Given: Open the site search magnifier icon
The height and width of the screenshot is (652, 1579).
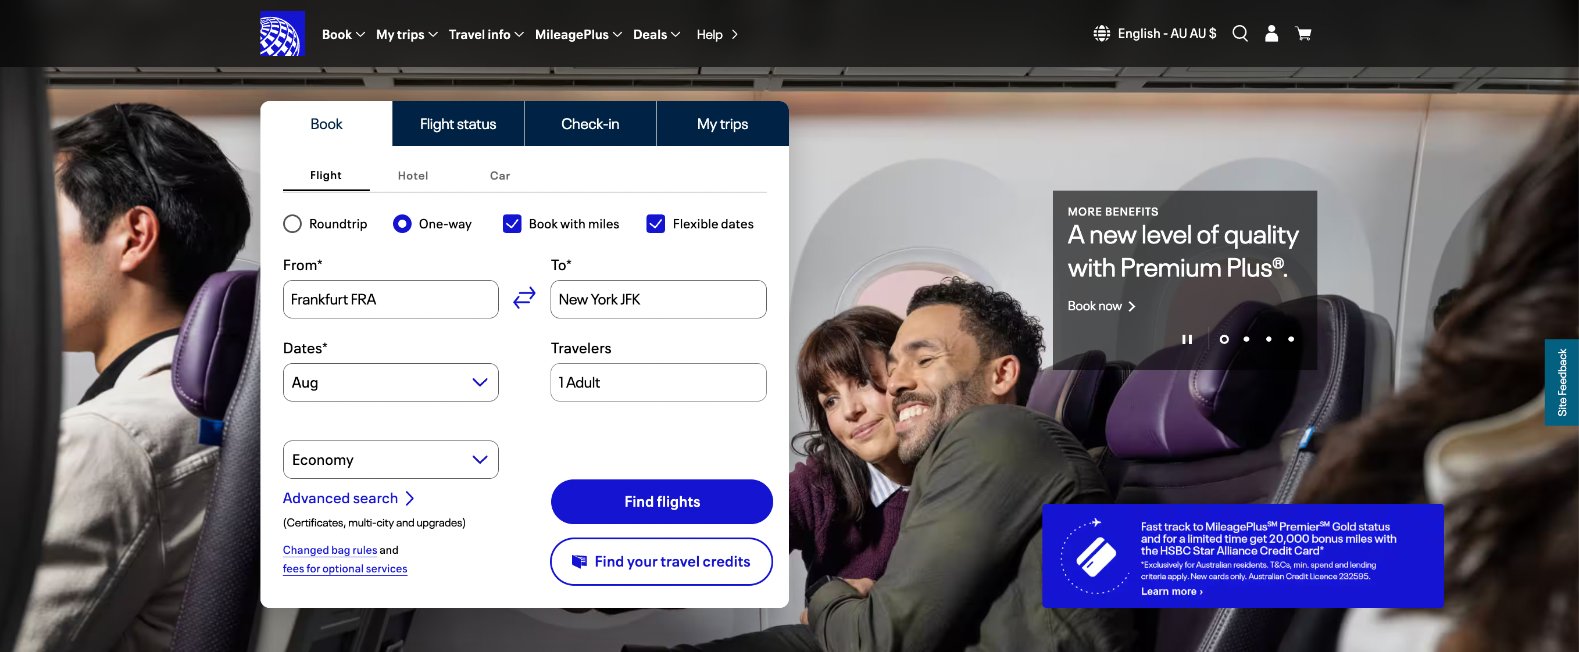Looking at the screenshot, I should click(1239, 33).
